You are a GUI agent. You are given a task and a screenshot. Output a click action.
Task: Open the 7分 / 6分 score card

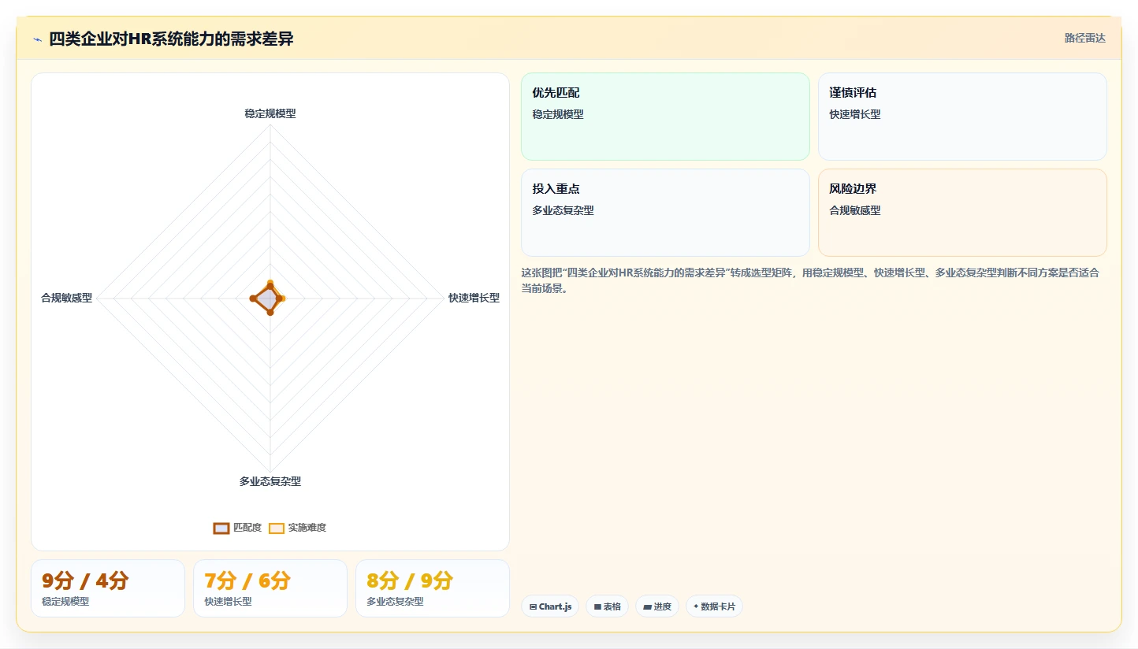pyautogui.click(x=270, y=588)
